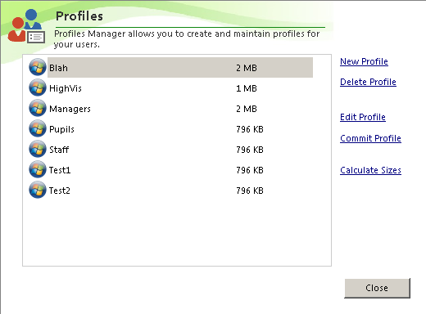This screenshot has height=314, width=426.
Task: Click the 1 MB size of HighVis
Action: (x=247, y=88)
